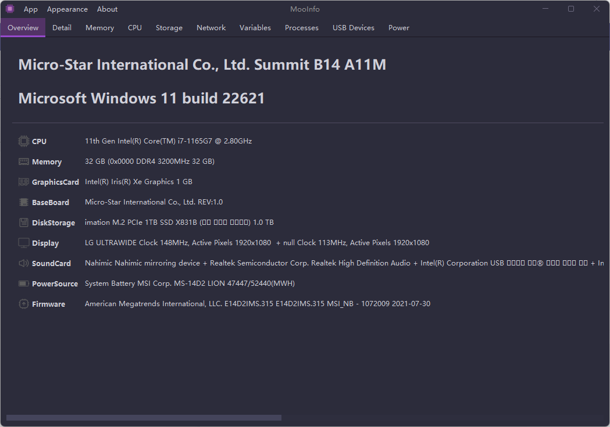Open the USB Devices tab
Screen dimensions: 610x427
[x=353, y=27]
